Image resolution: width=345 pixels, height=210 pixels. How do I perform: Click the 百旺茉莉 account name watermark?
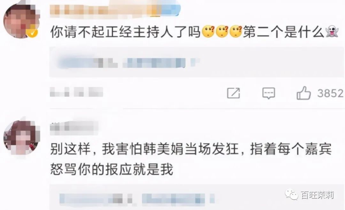pos(317,195)
